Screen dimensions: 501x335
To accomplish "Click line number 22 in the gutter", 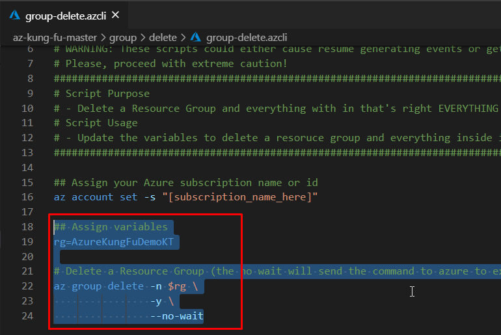I will pos(27,286).
